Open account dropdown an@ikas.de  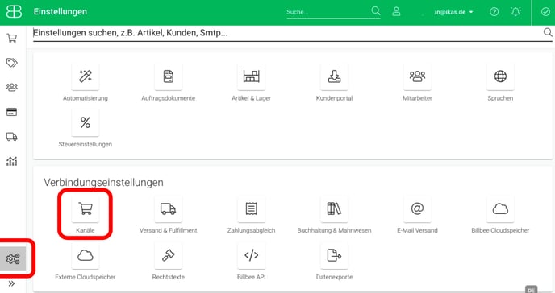coord(454,12)
